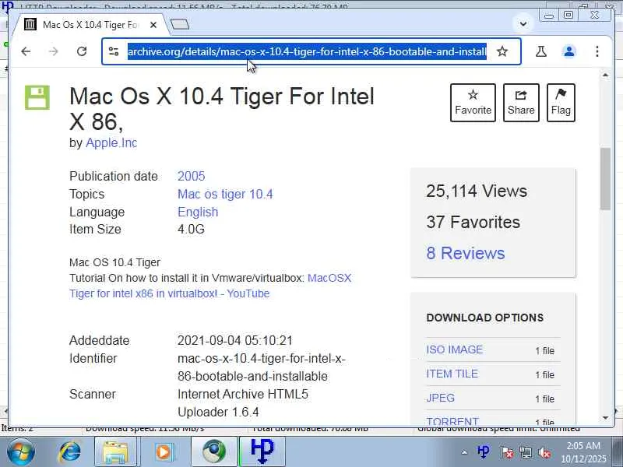This screenshot has height=467, width=623.
Task: Open the Apple.Inc creator link
Action: pos(111,142)
